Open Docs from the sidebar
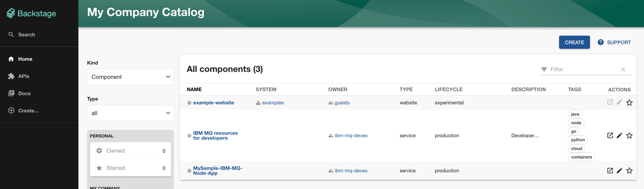 click(24, 93)
